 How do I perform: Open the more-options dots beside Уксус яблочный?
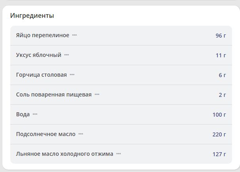67,55
